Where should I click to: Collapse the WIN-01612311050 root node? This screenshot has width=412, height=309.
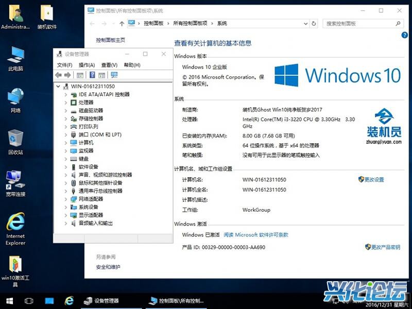coord(58,87)
